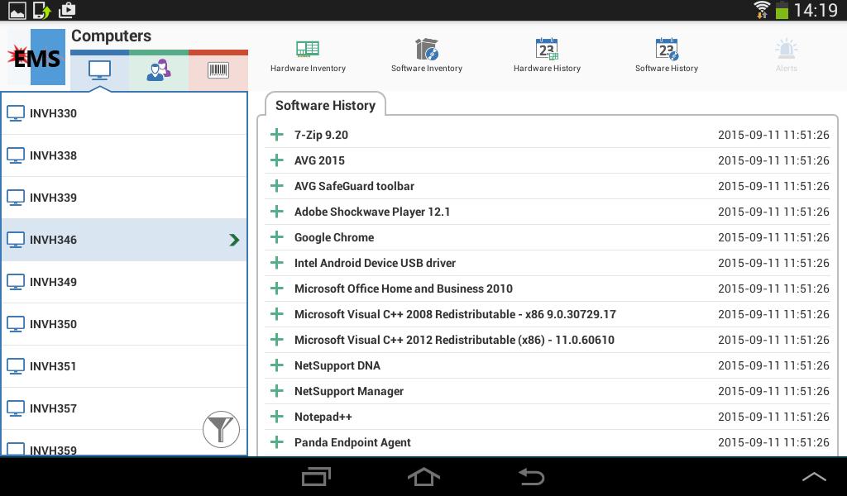Expand the NetSupport DNA entry
Image resolution: width=847 pixels, height=496 pixels.
click(276, 365)
